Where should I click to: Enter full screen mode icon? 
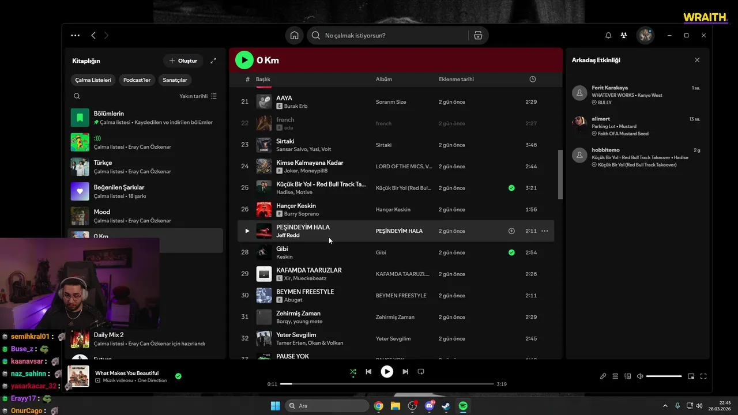[x=703, y=376]
